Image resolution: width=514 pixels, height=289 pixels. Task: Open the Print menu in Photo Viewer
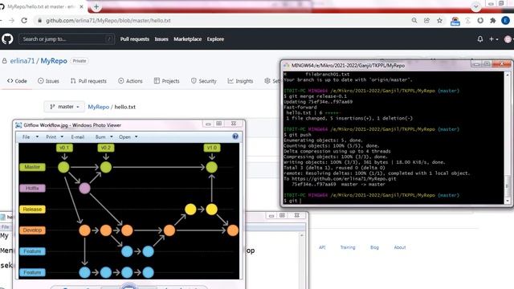click(55, 137)
